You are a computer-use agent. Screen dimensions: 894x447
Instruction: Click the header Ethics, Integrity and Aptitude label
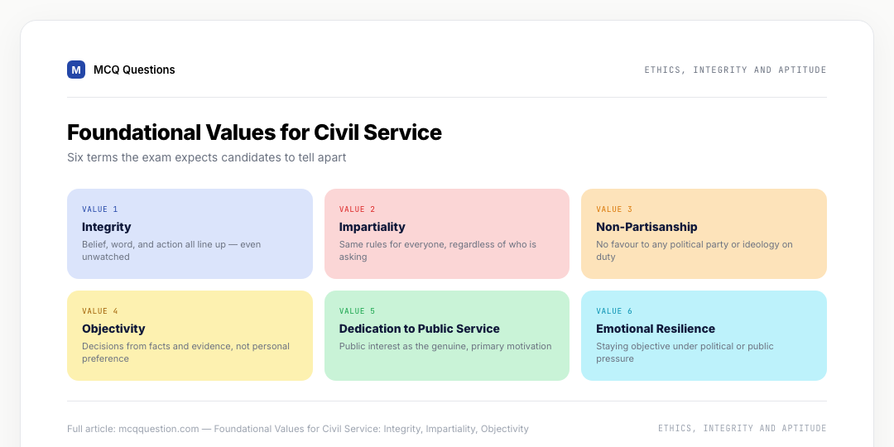[735, 70]
